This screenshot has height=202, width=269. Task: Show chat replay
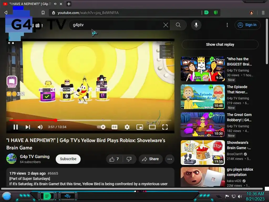(220, 44)
